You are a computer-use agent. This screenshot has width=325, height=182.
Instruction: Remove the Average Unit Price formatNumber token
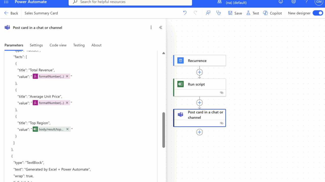point(67,103)
